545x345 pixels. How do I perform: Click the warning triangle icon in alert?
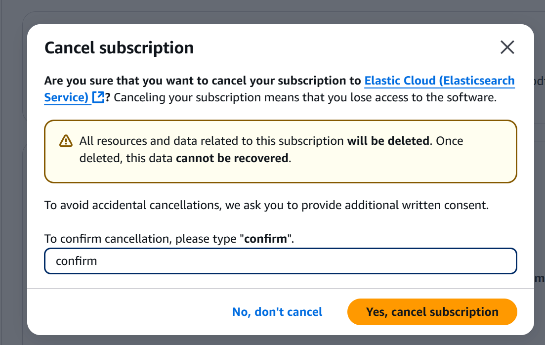point(66,141)
